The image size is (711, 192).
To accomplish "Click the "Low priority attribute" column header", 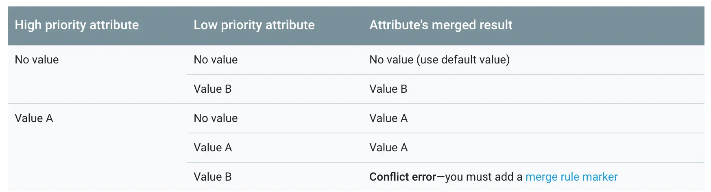I will (x=254, y=25).
